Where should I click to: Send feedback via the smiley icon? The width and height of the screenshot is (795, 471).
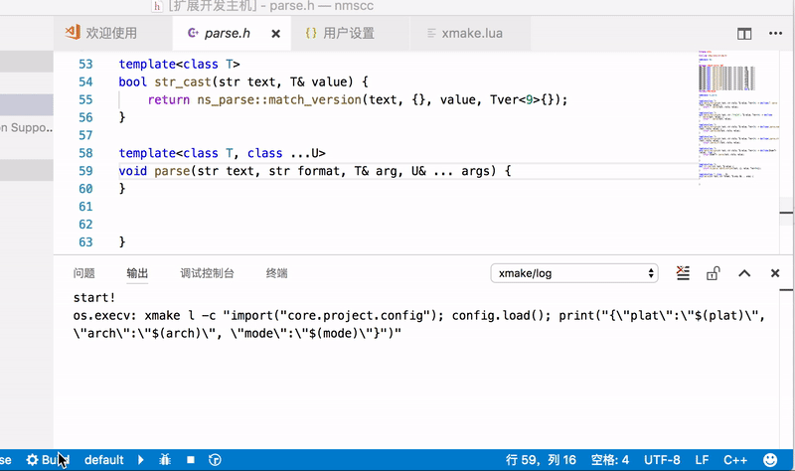pos(770,460)
